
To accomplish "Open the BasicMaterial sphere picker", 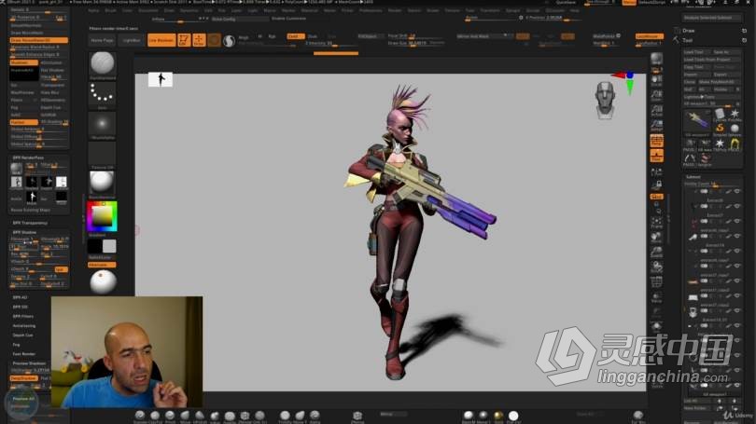I will coord(103,185).
